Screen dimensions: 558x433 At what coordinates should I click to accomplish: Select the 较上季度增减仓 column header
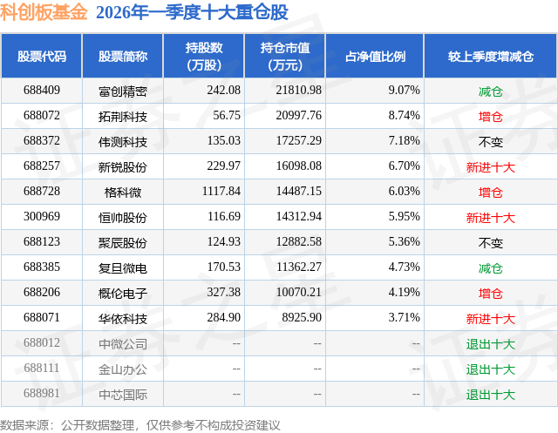[x=491, y=56]
